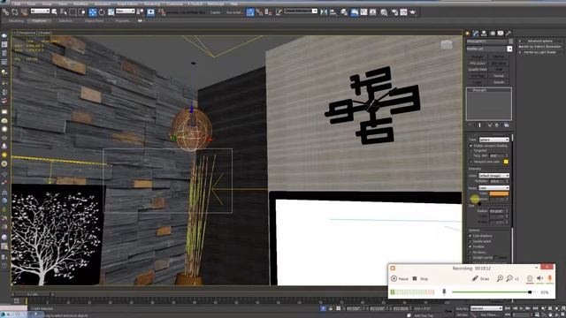566x318 pixels.
Task: Activate the Select and Scale tool
Action: point(111,11)
